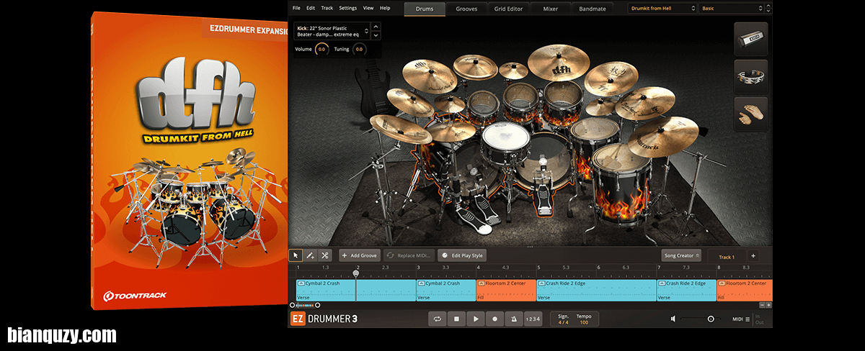865x351 pixels.
Task: Switch to the Mixer tab
Action: pyautogui.click(x=550, y=9)
